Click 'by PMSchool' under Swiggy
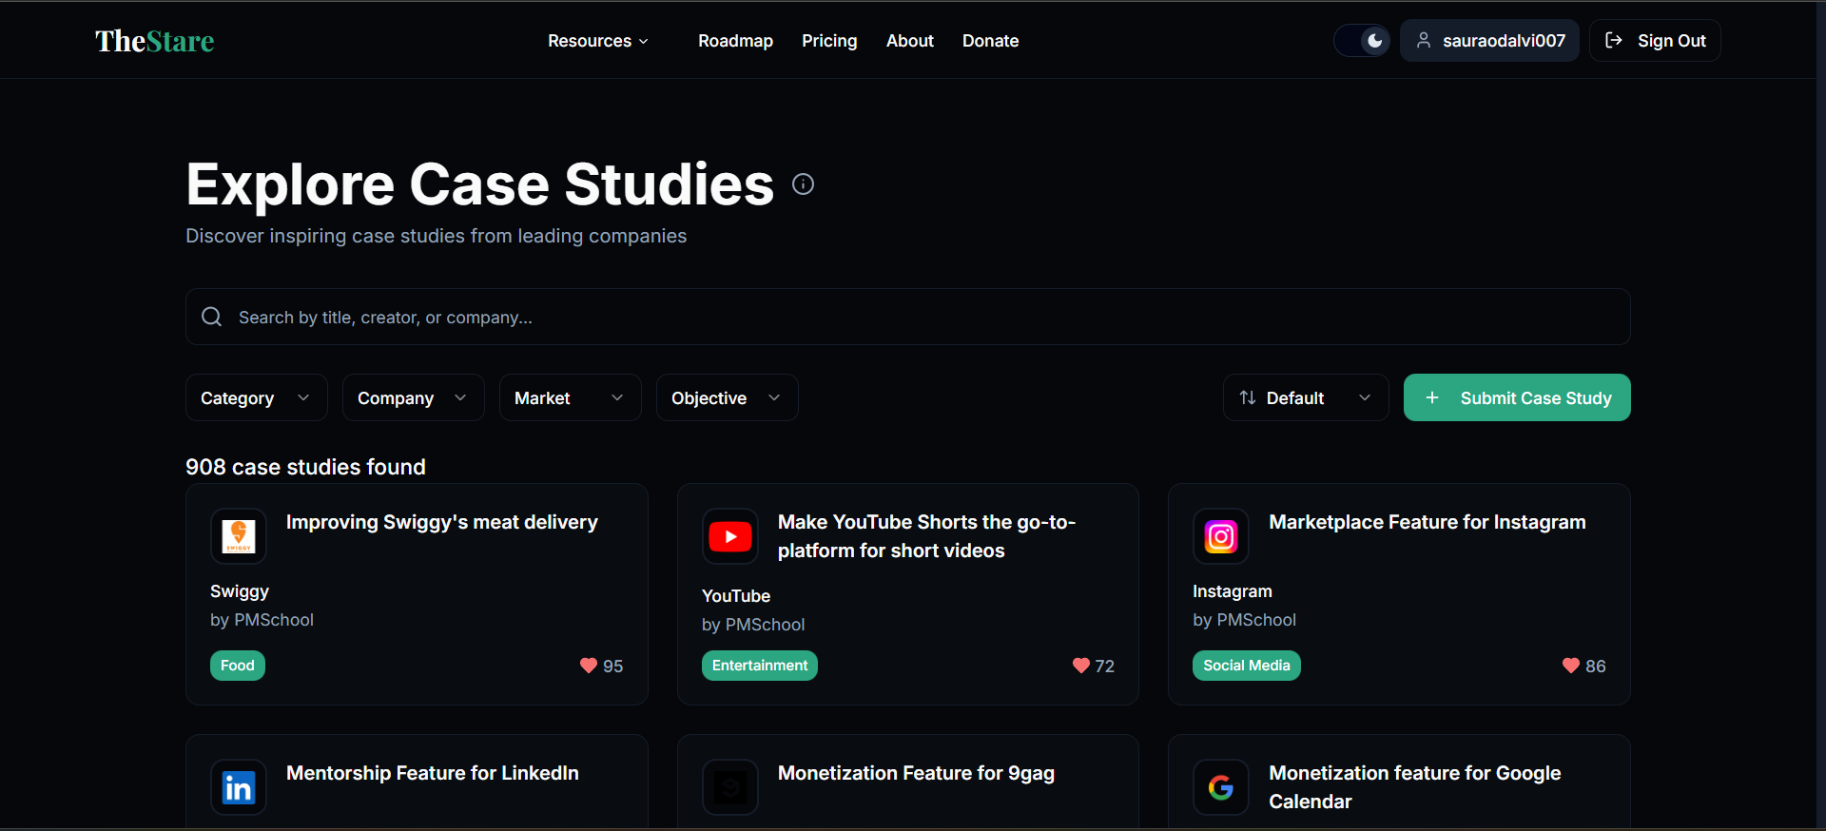 262,620
